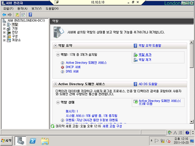Click the 漢 Hanja conversion icon

[180, 133]
